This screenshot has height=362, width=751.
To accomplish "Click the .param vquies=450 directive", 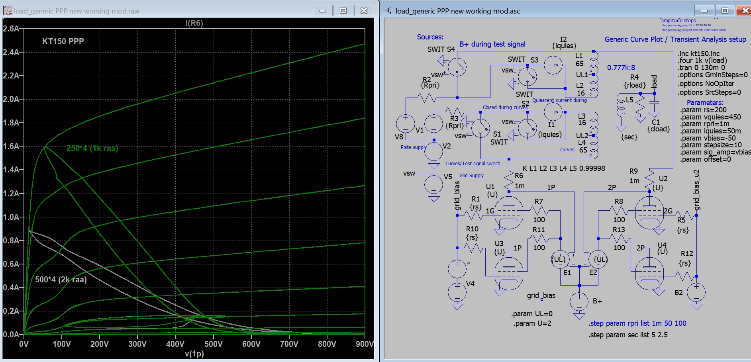I will click(710, 117).
